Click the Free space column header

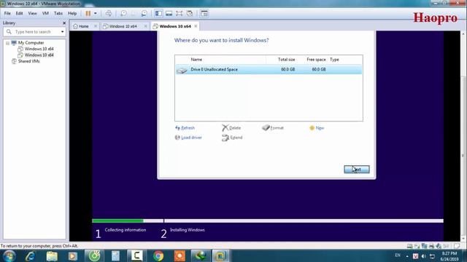316,60
